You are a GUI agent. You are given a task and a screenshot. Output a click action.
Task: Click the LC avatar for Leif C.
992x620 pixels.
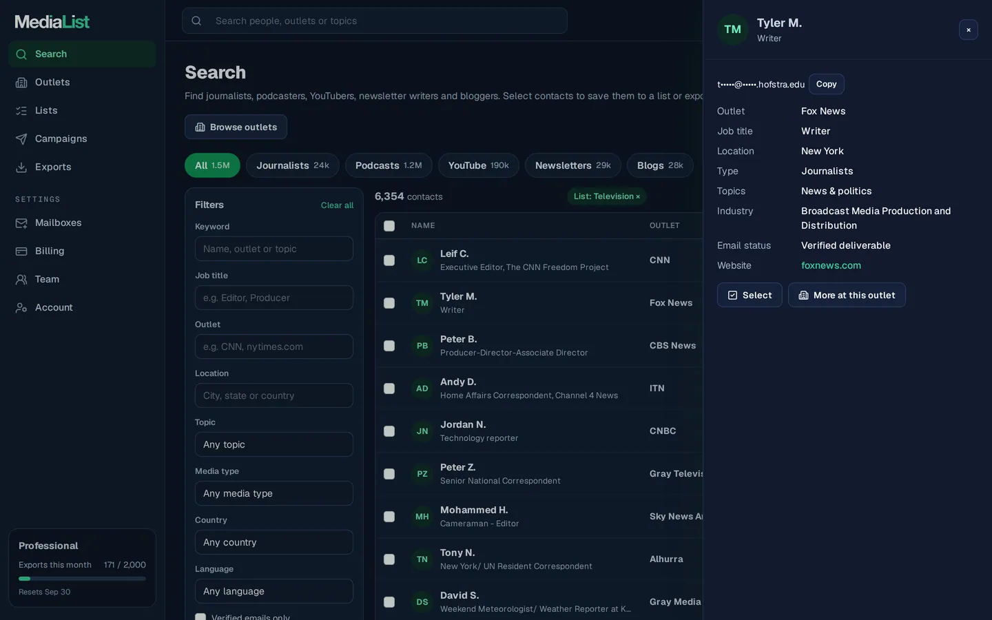[422, 260]
